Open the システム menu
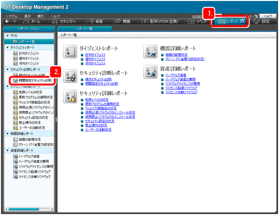Viewport: 280px width, 216px height. pyautogui.click(x=11, y=16)
